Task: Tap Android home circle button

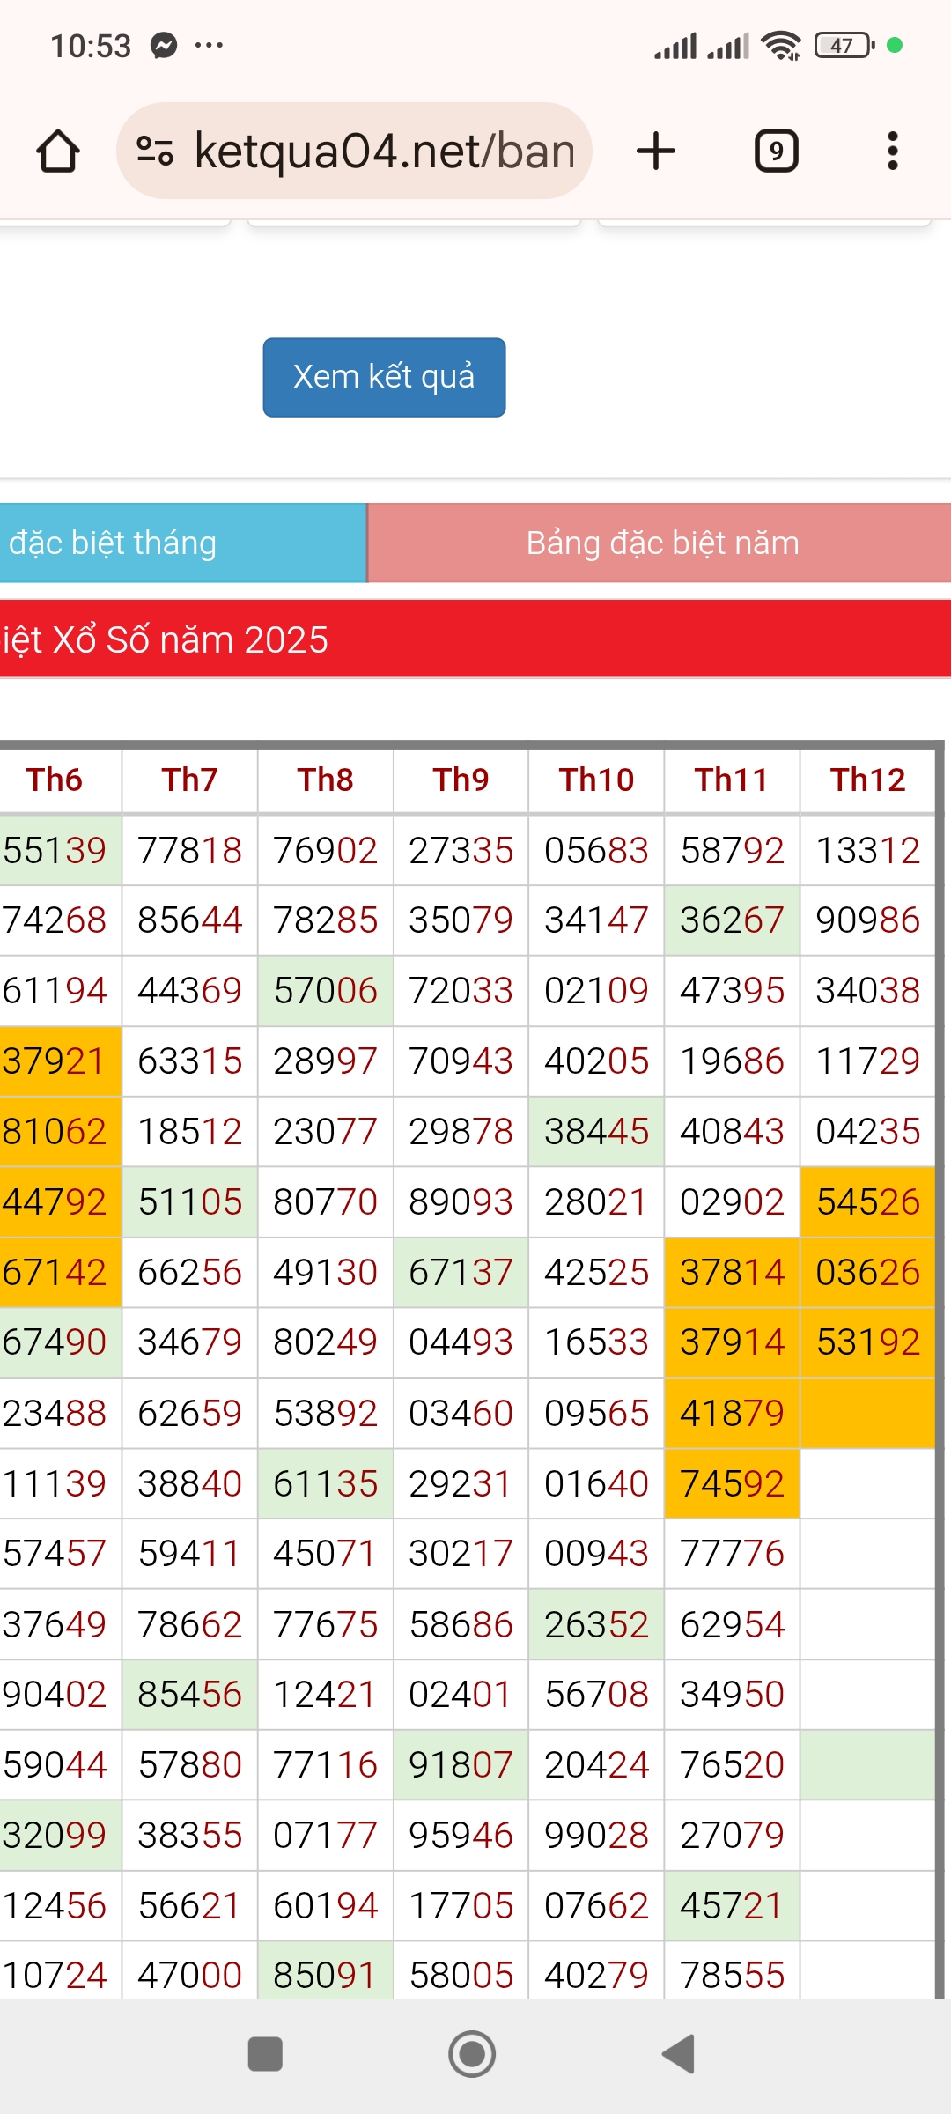Action: click(472, 2054)
